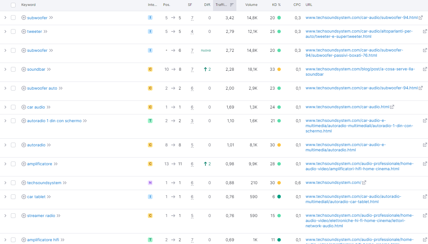Select checkbox for autoradio 1 din con schermo
Viewport: 428px width, 244px height.
point(13,121)
